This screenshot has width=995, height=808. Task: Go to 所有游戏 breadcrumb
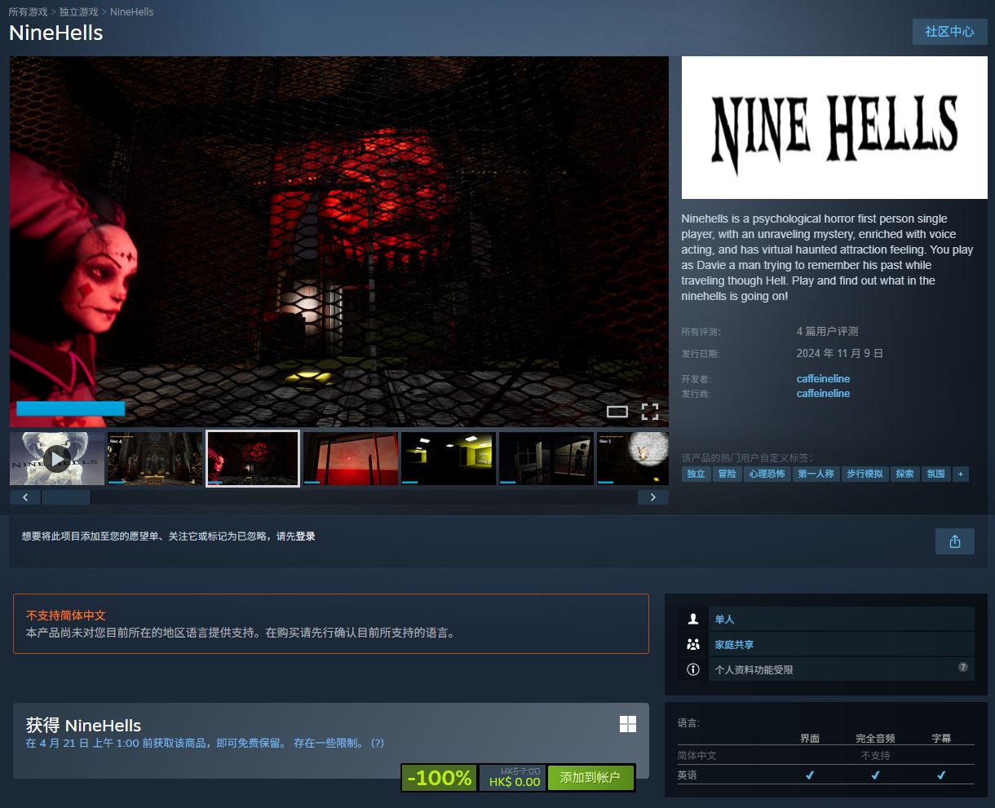(28, 12)
